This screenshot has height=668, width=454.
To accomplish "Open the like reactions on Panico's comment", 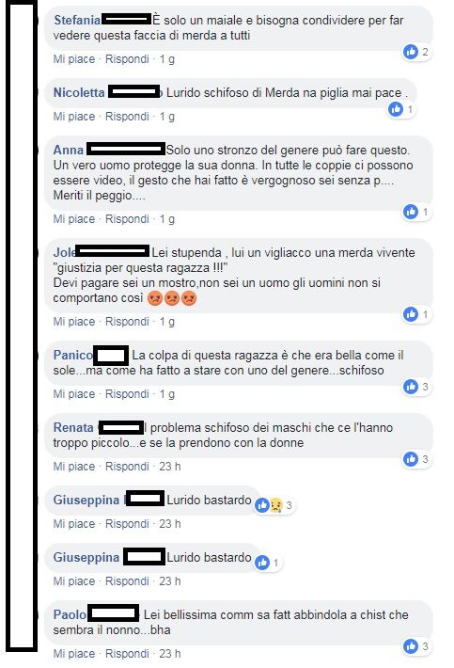I will [x=416, y=387].
